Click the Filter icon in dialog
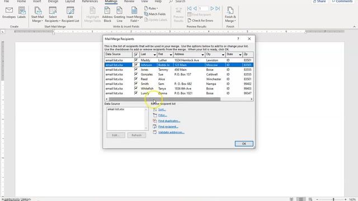The height and width of the screenshot is (201, 358). point(155,116)
